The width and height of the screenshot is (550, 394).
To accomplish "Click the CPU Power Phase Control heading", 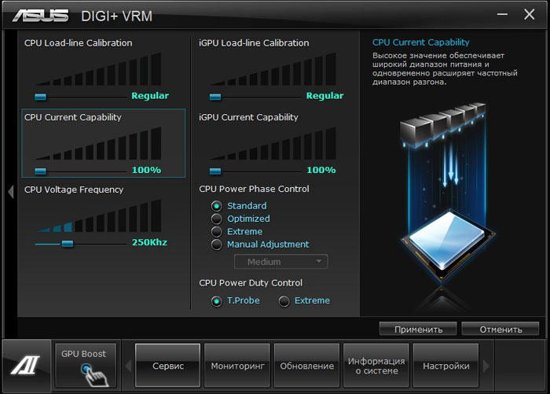I will (x=254, y=189).
